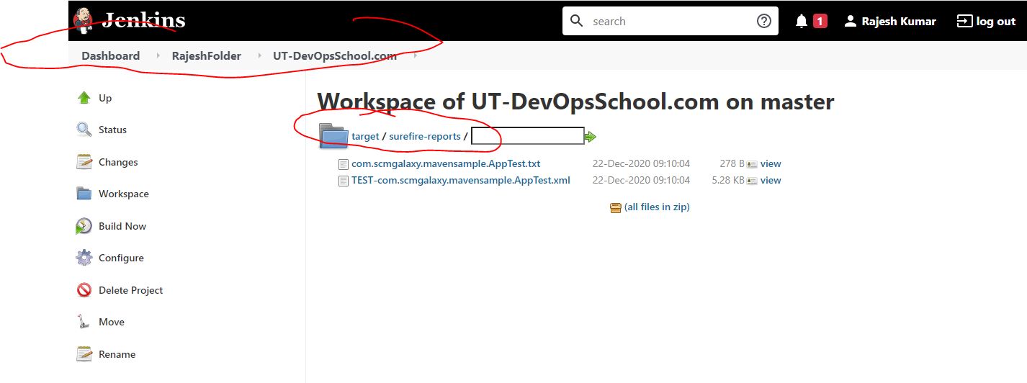Click the Build Now clock icon
Image resolution: width=1027 pixels, height=383 pixels.
84,226
